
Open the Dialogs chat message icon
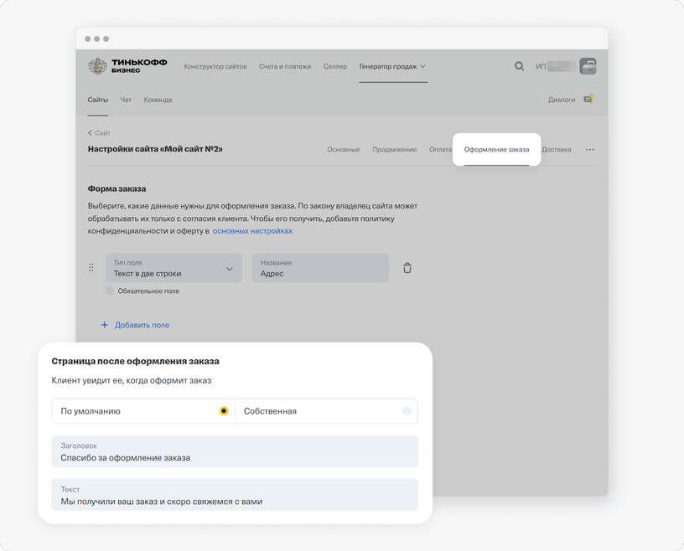[x=588, y=99]
